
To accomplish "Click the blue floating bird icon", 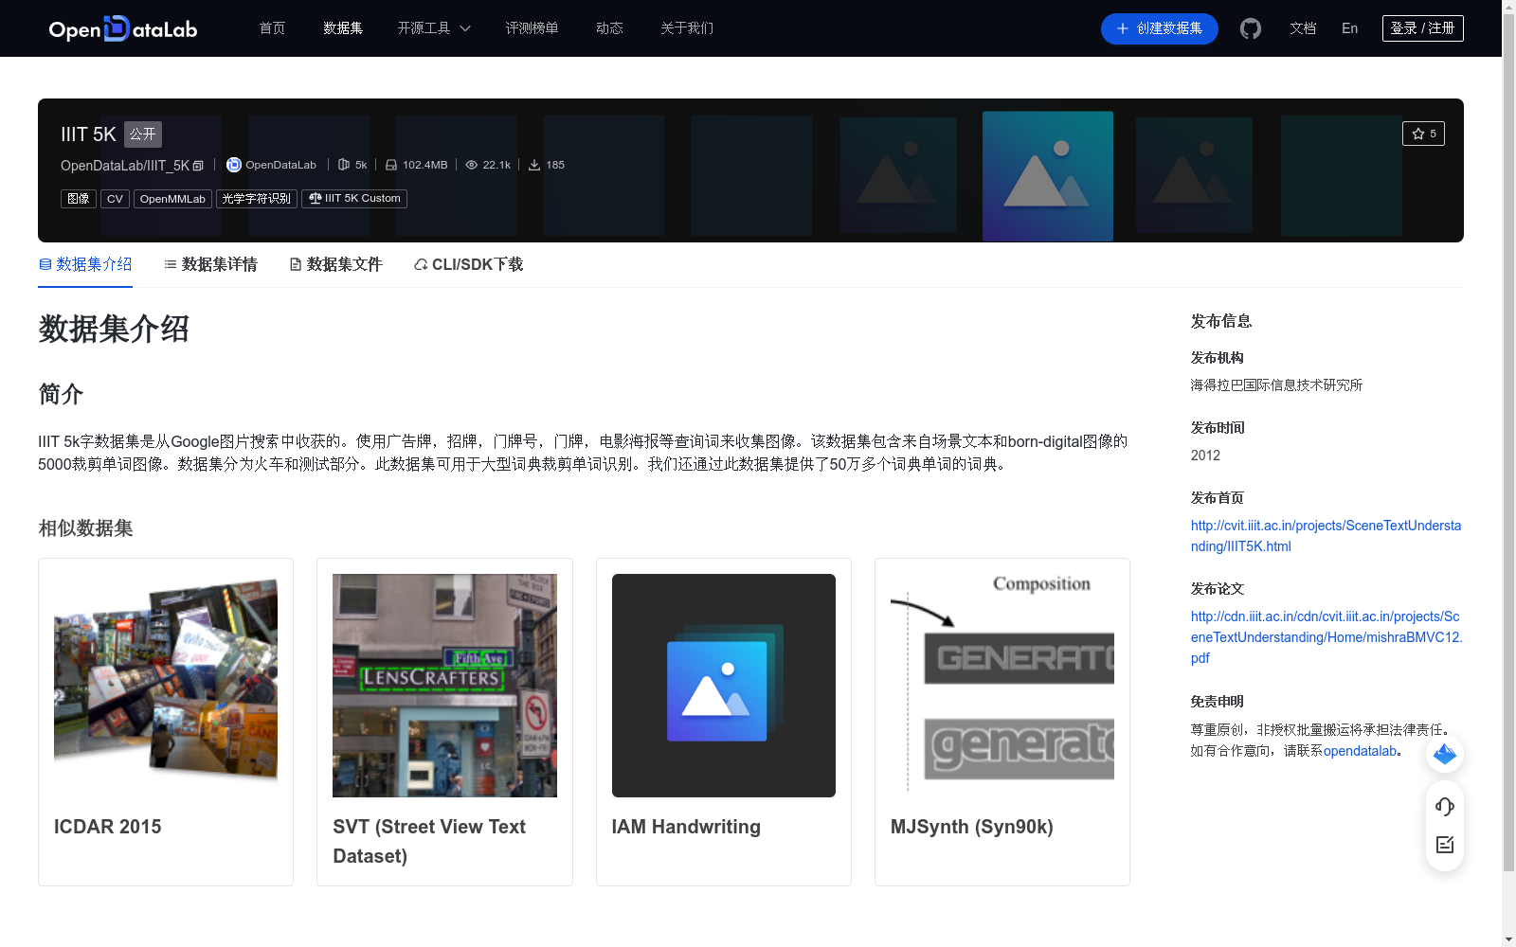I will pos(1445,754).
